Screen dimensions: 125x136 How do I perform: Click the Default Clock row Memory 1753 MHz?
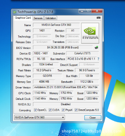[x=66, y=98]
